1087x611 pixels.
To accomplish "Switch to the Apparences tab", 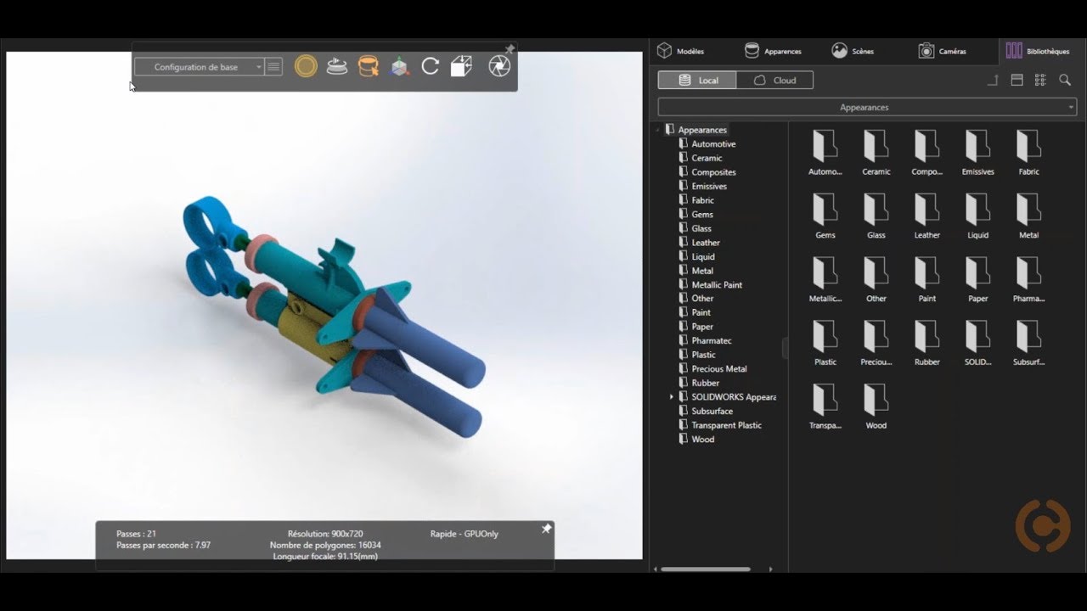I will [772, 51].
